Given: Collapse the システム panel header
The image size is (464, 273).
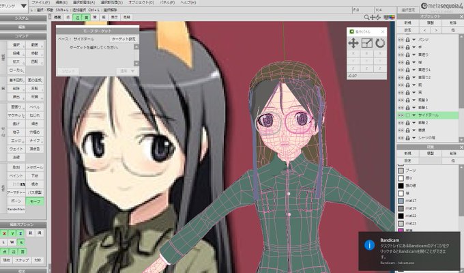Looking at the screenshot, I should point(23,18).
